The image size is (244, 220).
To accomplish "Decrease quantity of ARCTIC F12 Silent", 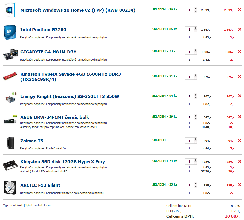I will tap(196, 187).
